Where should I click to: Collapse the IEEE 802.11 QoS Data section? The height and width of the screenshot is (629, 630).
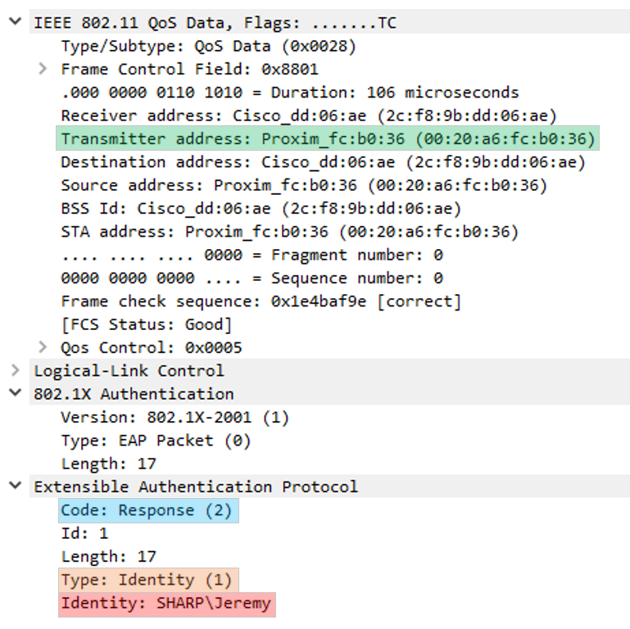tap(14, 22)
